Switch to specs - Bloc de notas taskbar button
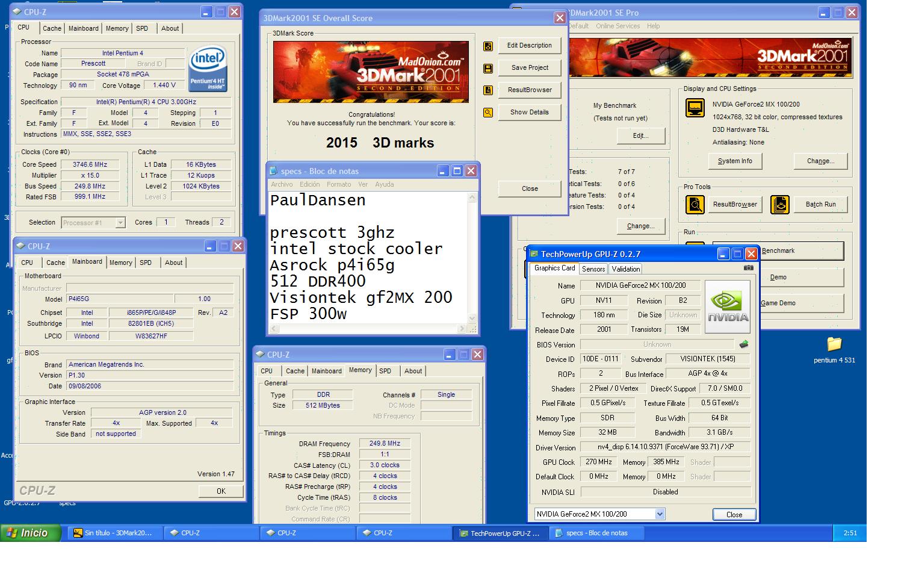Viewport: 910px width, 569px height. click(596, 533)
